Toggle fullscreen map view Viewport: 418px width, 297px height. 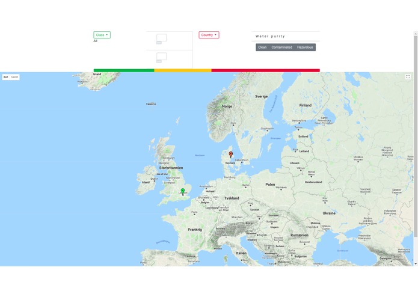click(408, 77)
